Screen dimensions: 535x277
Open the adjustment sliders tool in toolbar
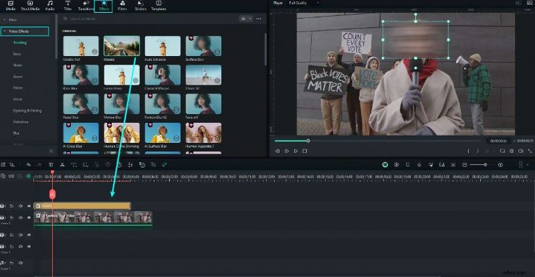coord(130,165)
